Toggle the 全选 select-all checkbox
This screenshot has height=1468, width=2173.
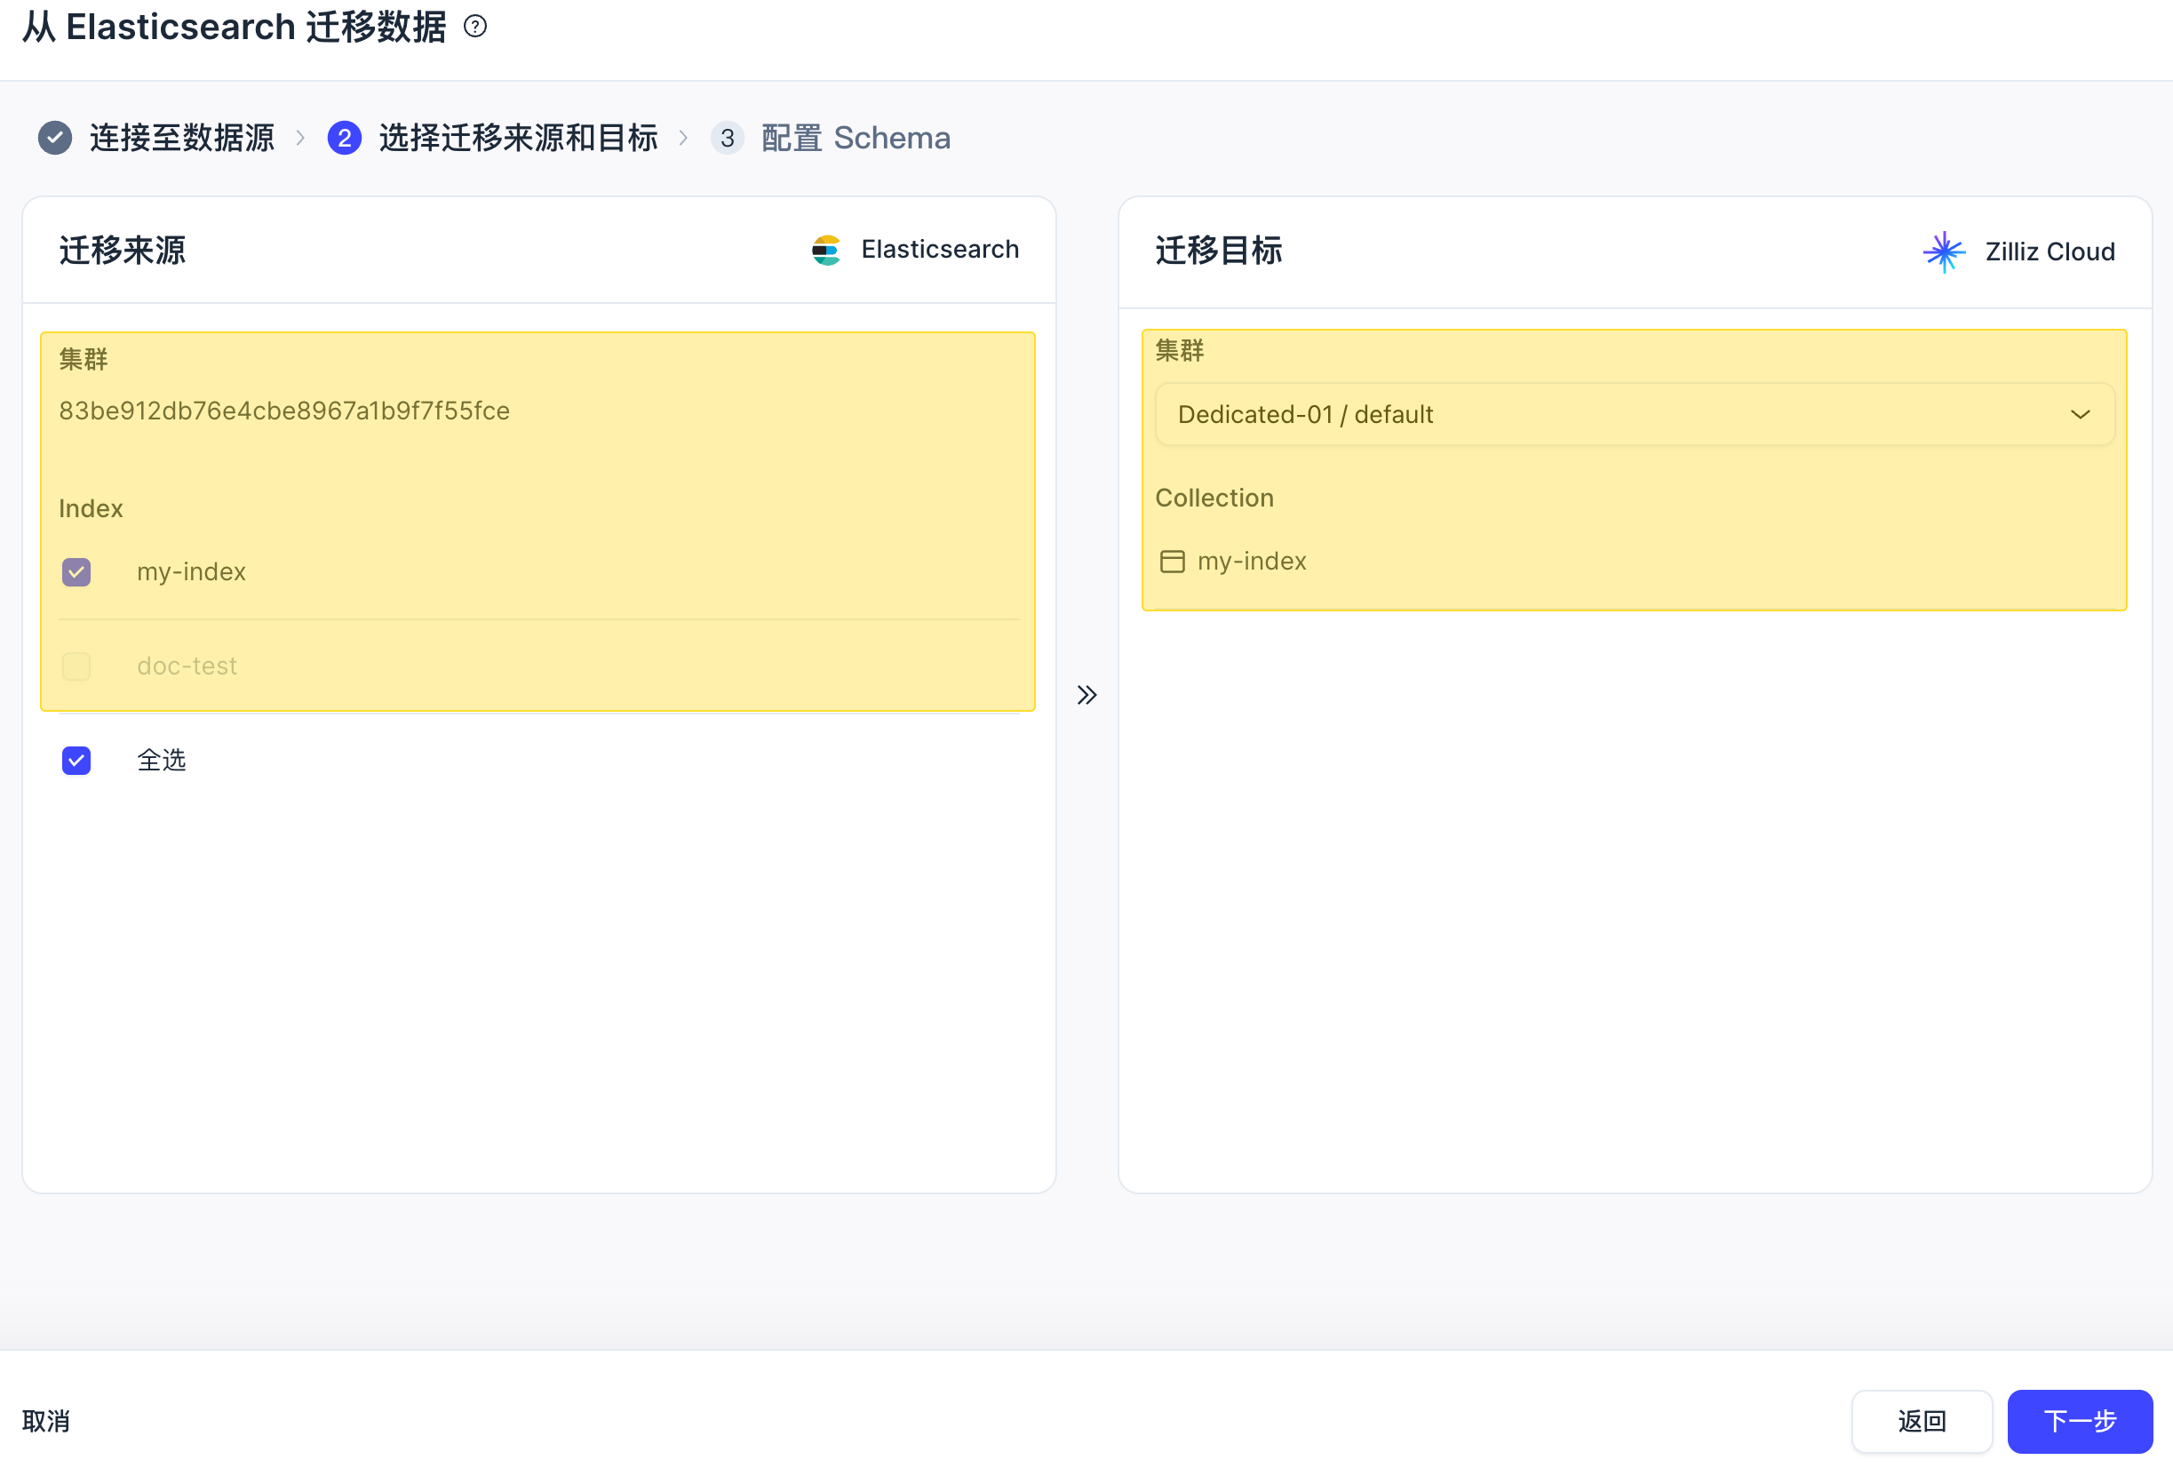(x=76, y=760)
